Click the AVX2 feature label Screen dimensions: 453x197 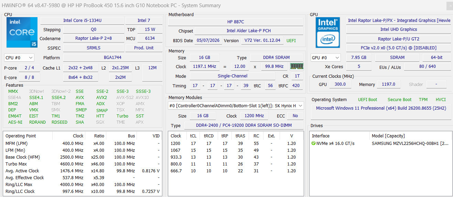tap(101, 98)
